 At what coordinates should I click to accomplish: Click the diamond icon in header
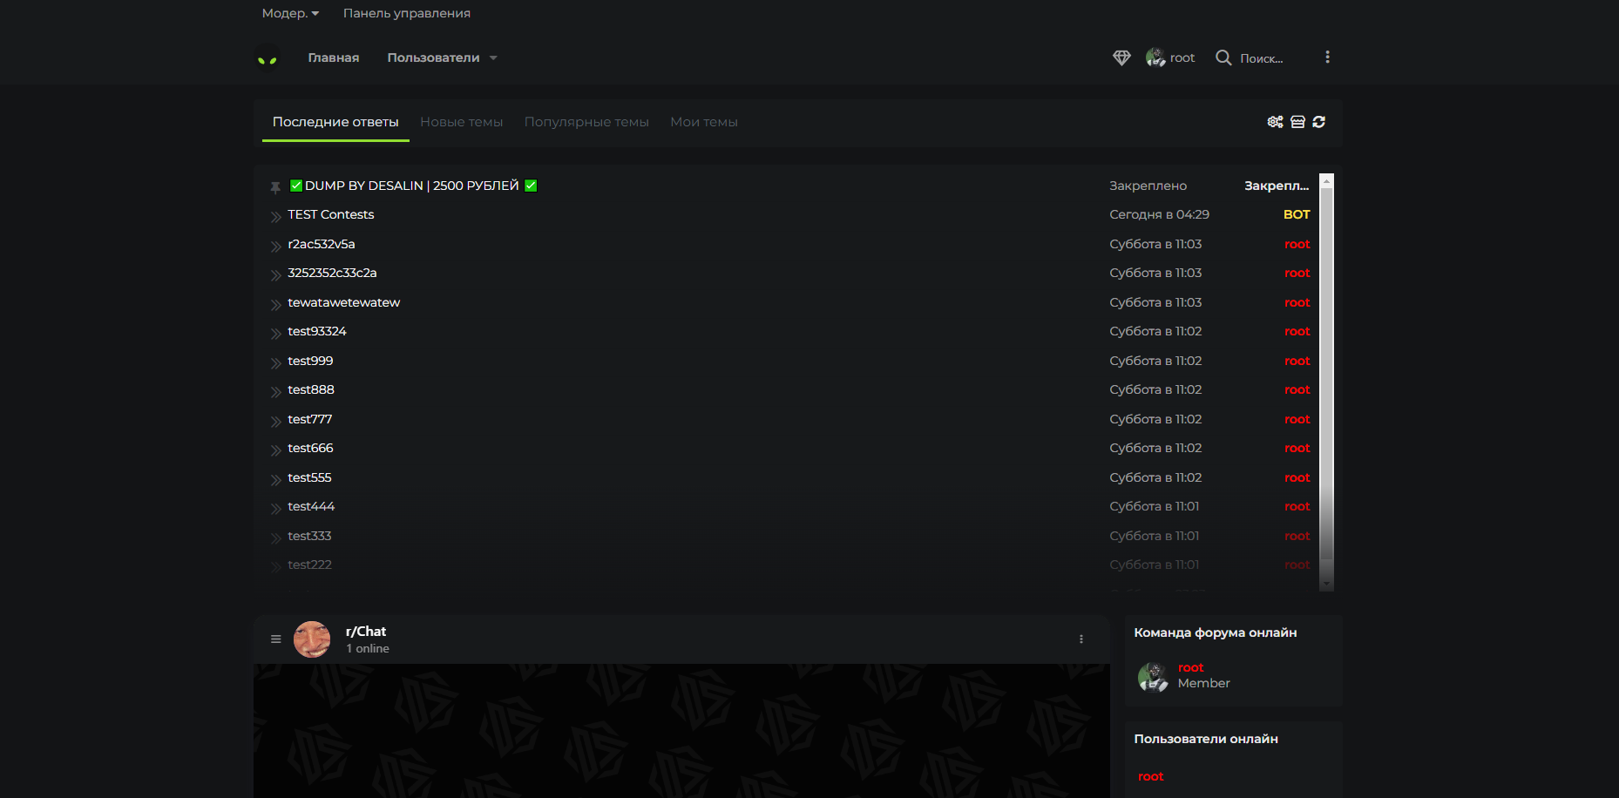click(1121, 57)
